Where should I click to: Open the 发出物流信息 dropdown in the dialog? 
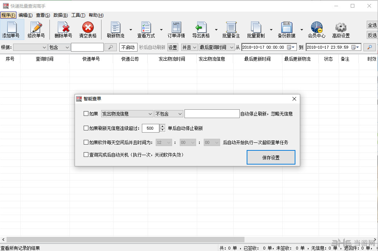point(127,114)
